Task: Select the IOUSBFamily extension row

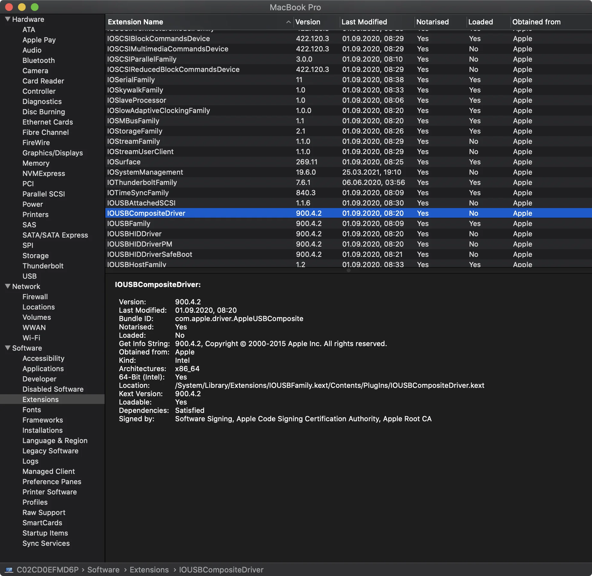Action: [129, 223]
